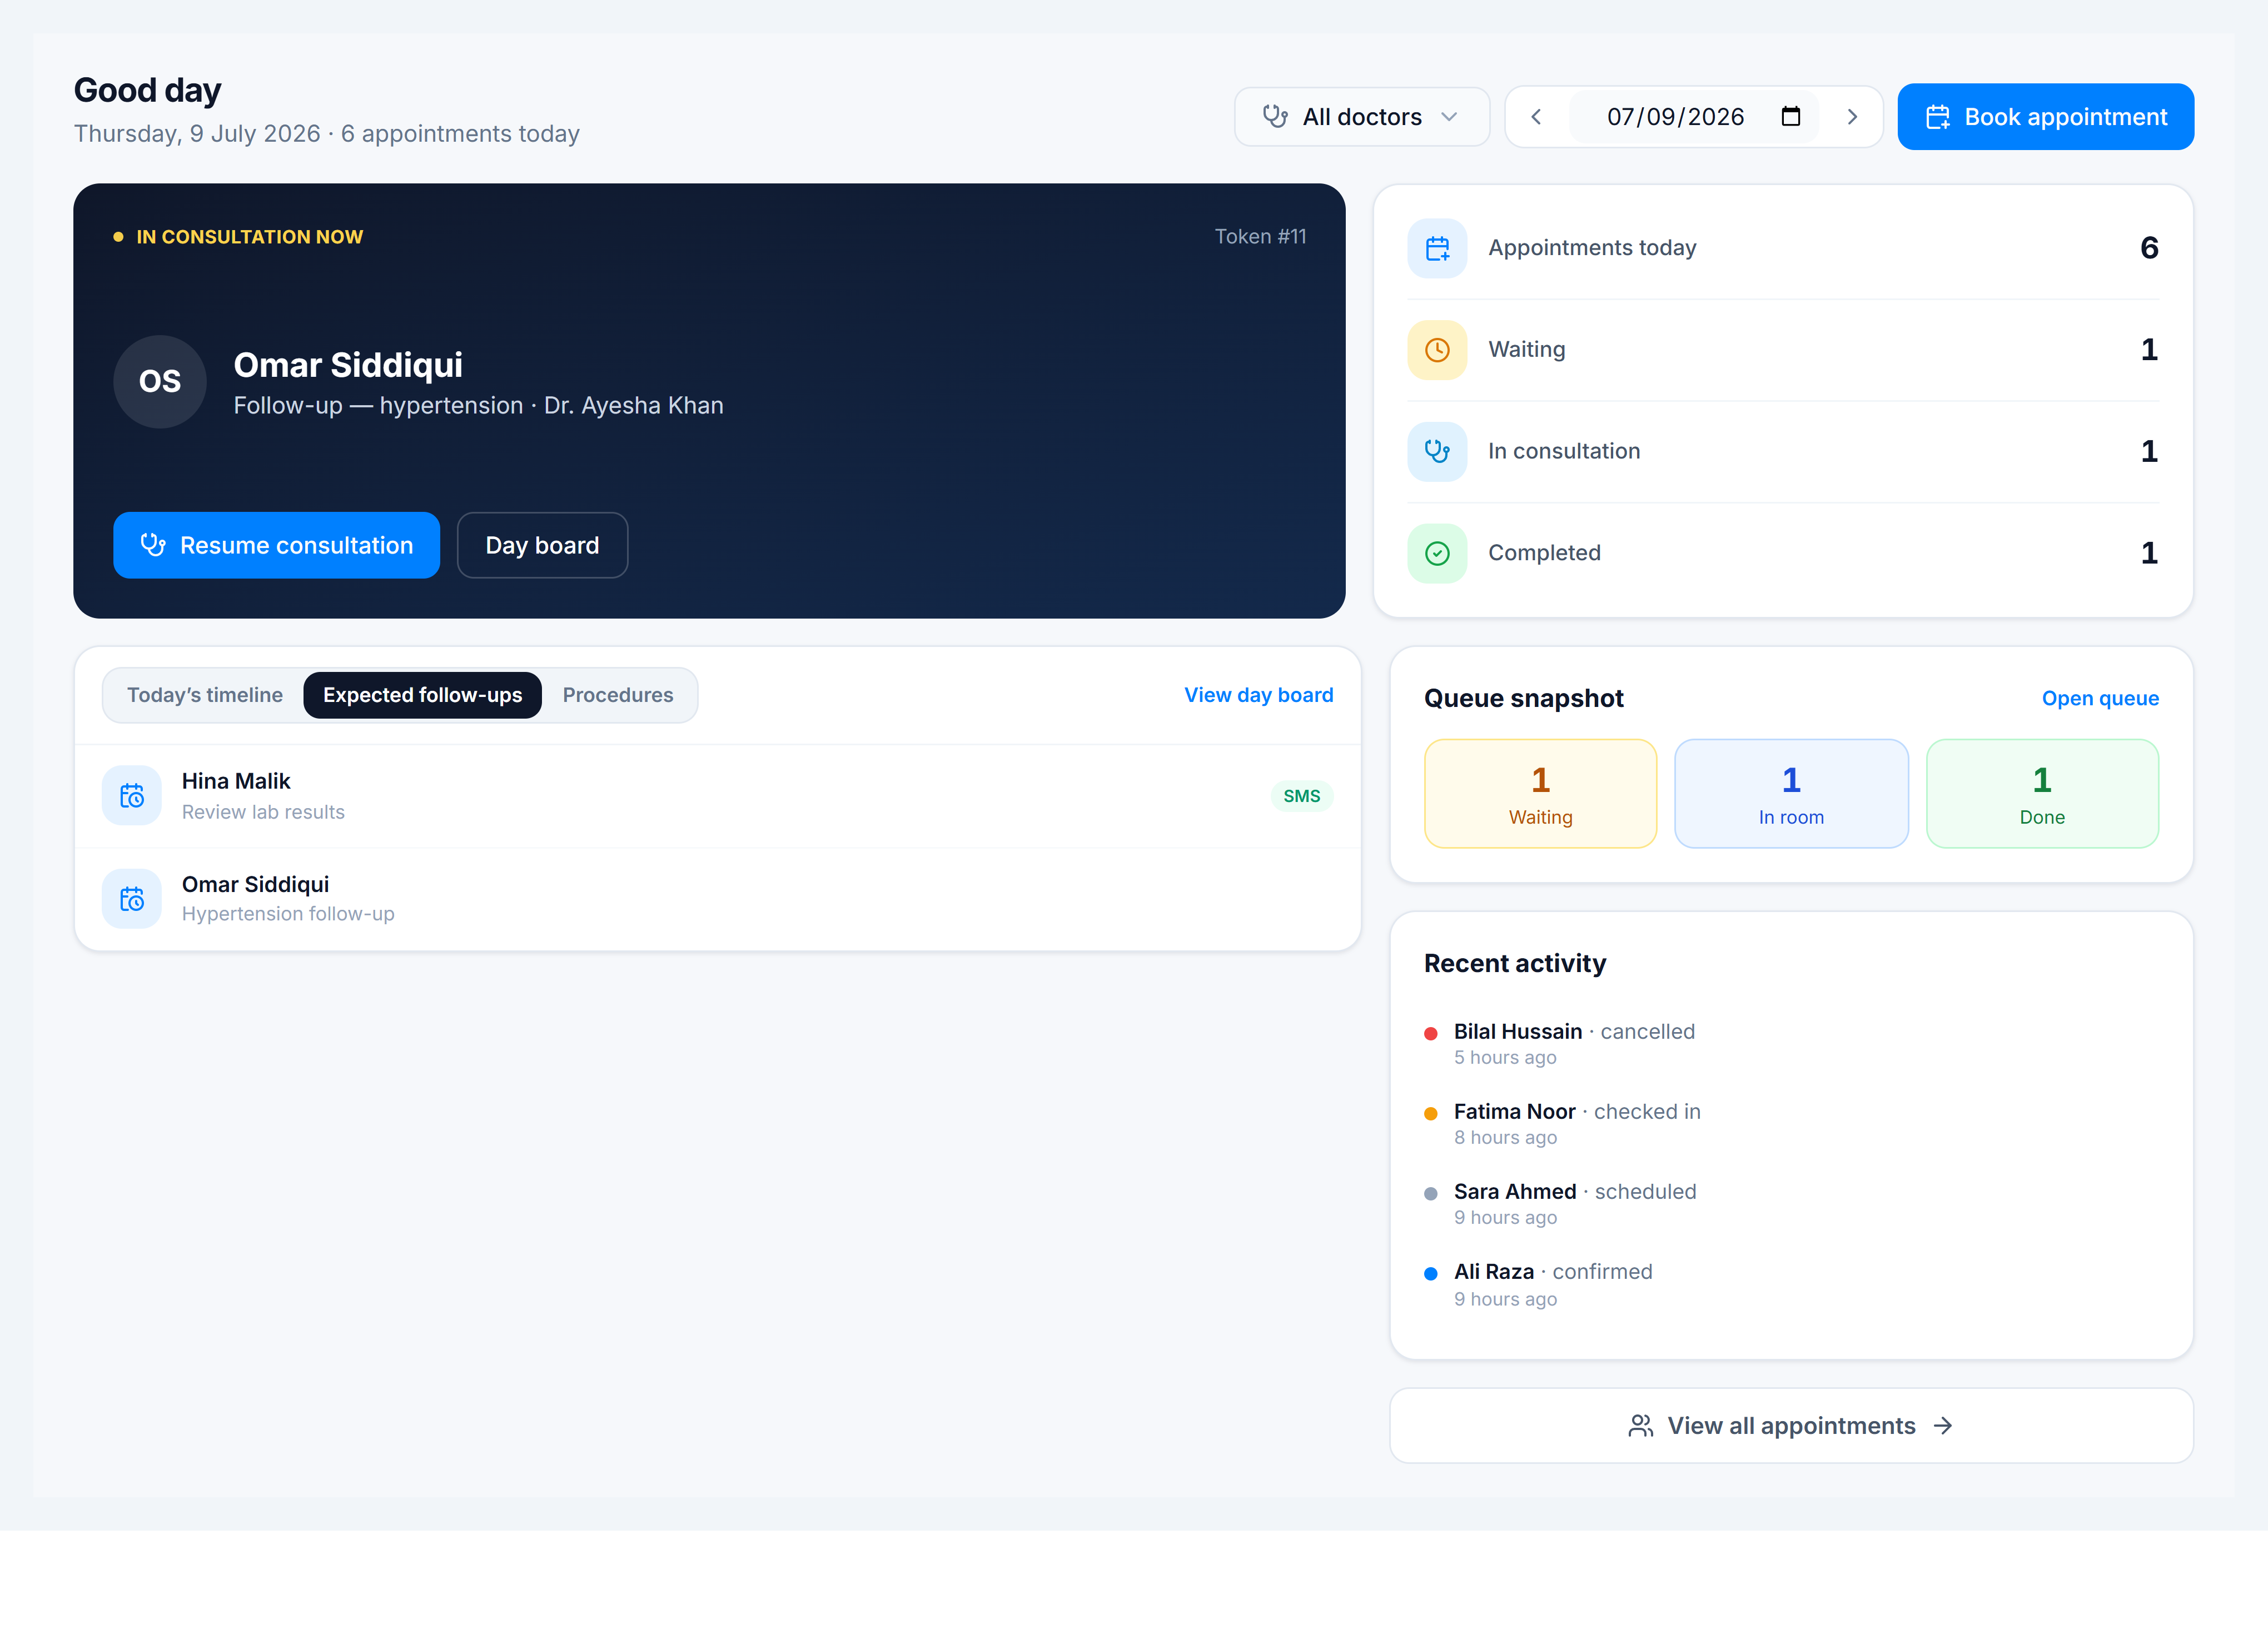Viewport: 2268px width, 1634px height.
Task: Click Omar Siddiqui follow-up calendar icon
Action: tap(132, 899)
